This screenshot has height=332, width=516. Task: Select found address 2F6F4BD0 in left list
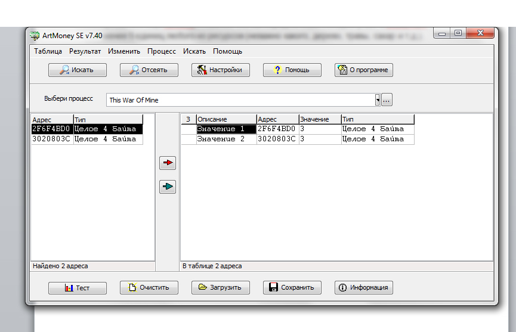[x=52, y=129]
